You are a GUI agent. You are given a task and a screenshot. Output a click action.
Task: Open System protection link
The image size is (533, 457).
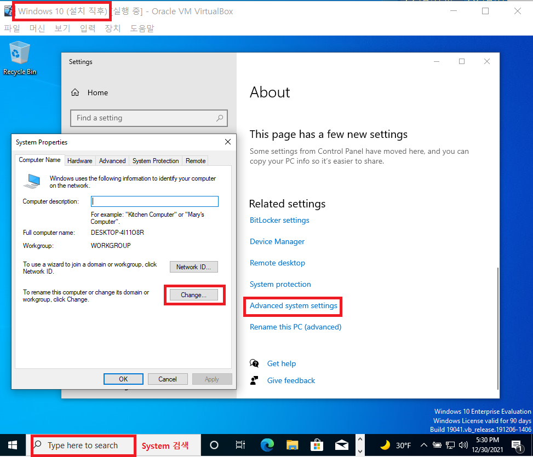[x=280, y=284]
